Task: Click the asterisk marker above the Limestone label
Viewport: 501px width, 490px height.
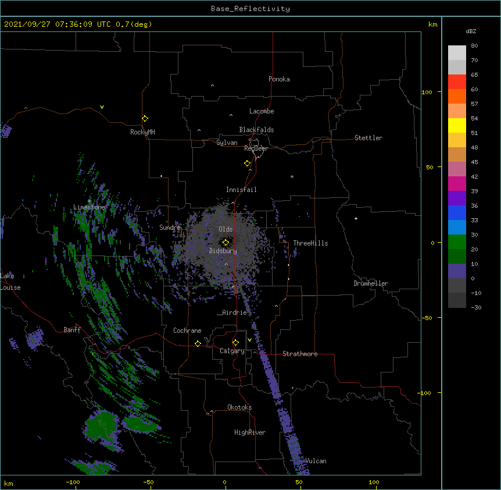Action: click(89, 201)
